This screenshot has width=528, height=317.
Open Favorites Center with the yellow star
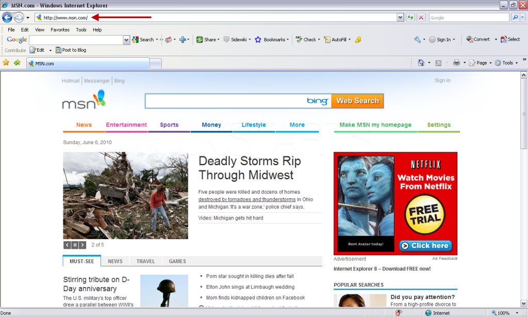[x=6, y=62]
